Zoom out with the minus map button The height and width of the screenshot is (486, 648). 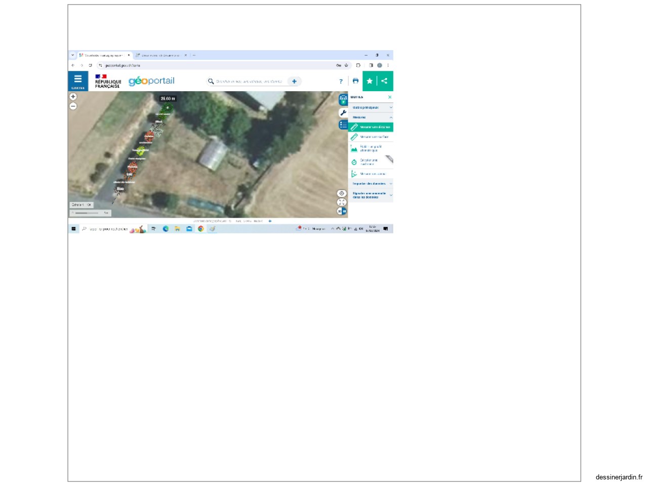(x=73, y=106)
